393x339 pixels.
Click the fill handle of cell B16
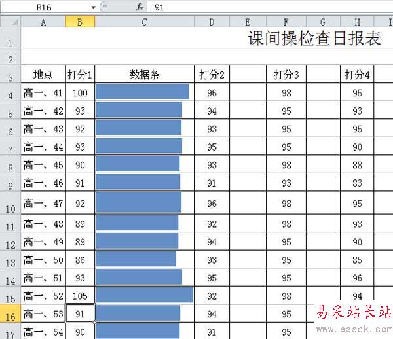(95, 322)
